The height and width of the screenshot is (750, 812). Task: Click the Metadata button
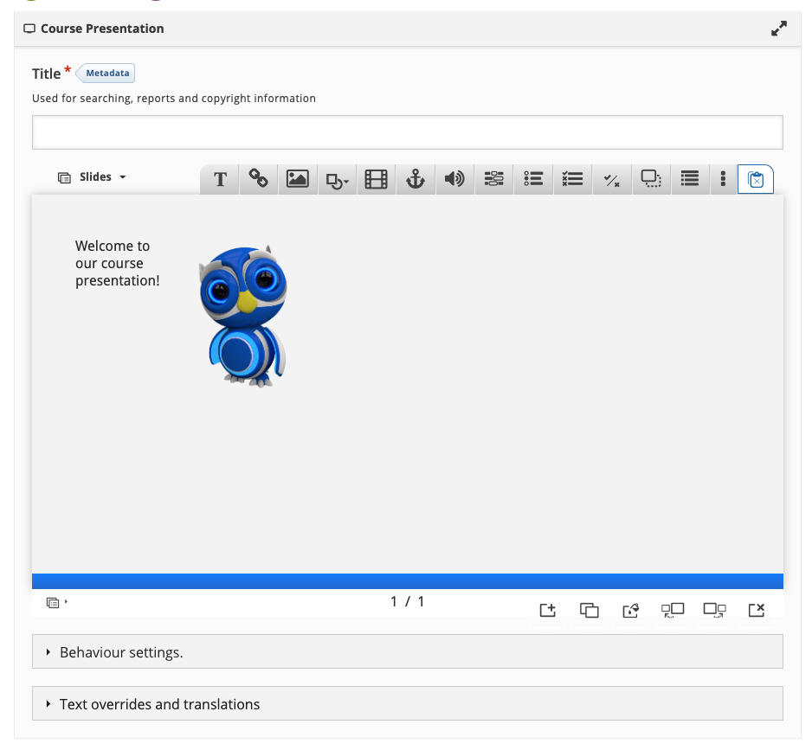[106, 73]
